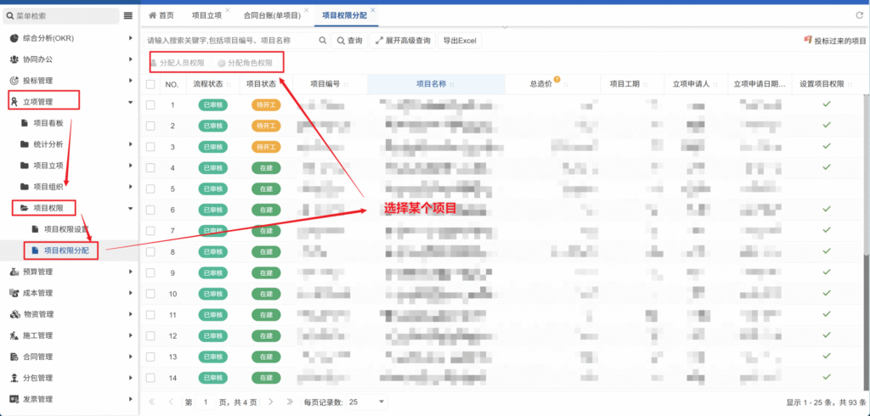Click the 投标过来的项目 flag icon

coord(807,41)
